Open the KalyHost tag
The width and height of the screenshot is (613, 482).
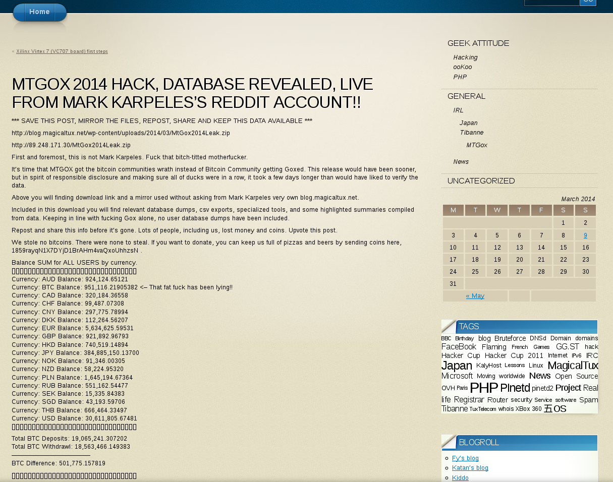point(489,366)
